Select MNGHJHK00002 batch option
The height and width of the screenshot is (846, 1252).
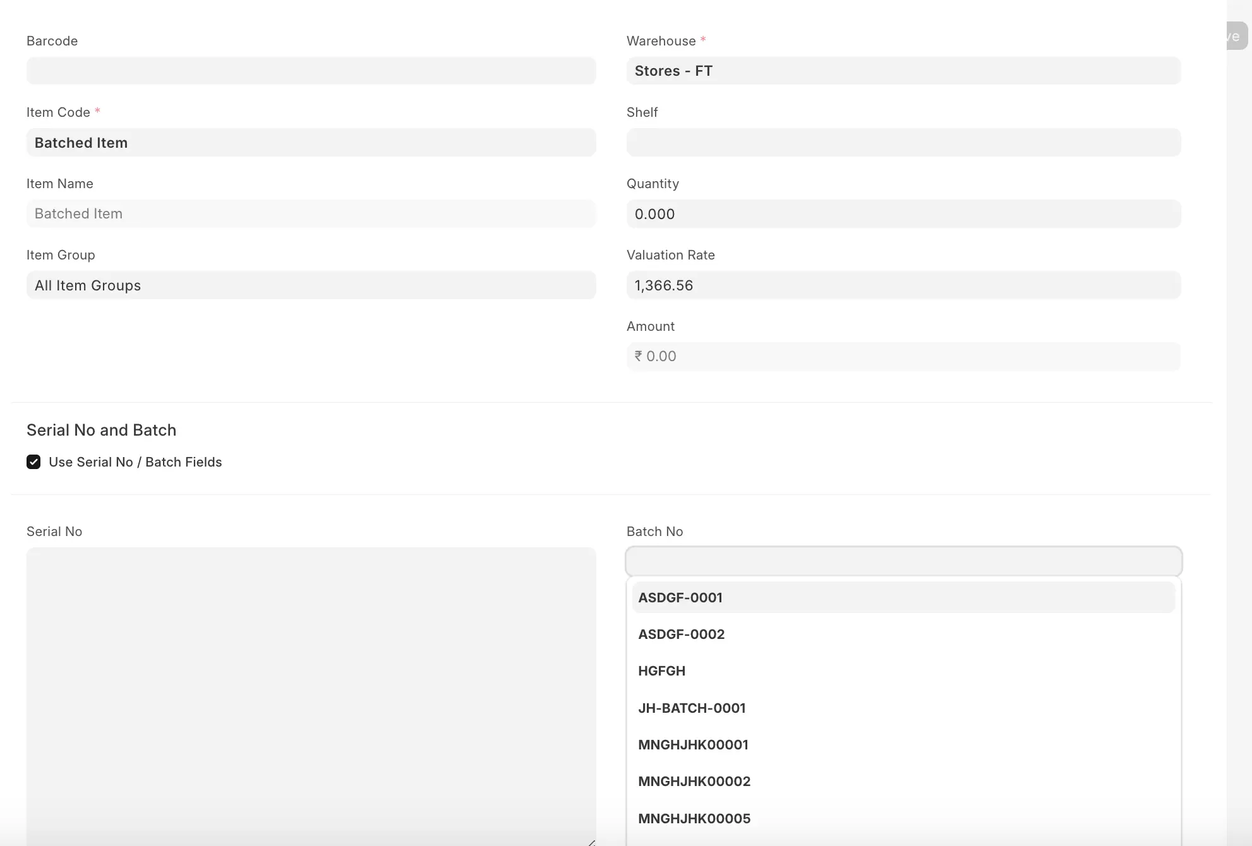point(903,782)
